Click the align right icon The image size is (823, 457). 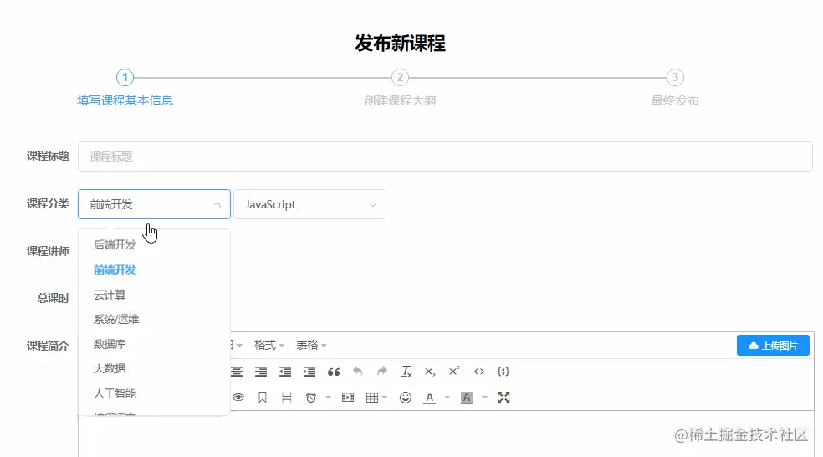[261, 372]
